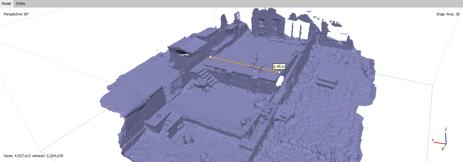Click the Perspective 30° viewport label
This screenshot has height=162, width=463.
(x=16, y=14)
